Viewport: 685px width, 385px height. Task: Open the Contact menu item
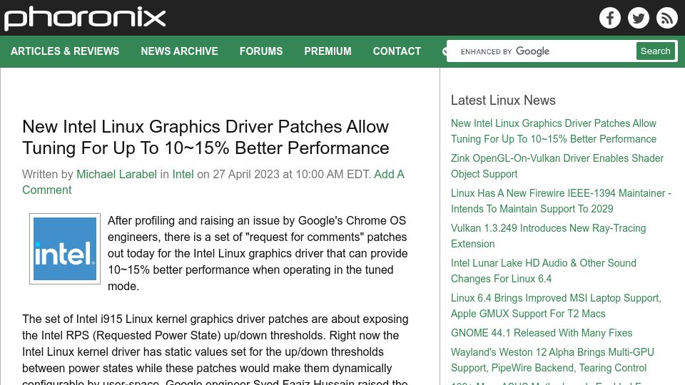click(397, 51)
